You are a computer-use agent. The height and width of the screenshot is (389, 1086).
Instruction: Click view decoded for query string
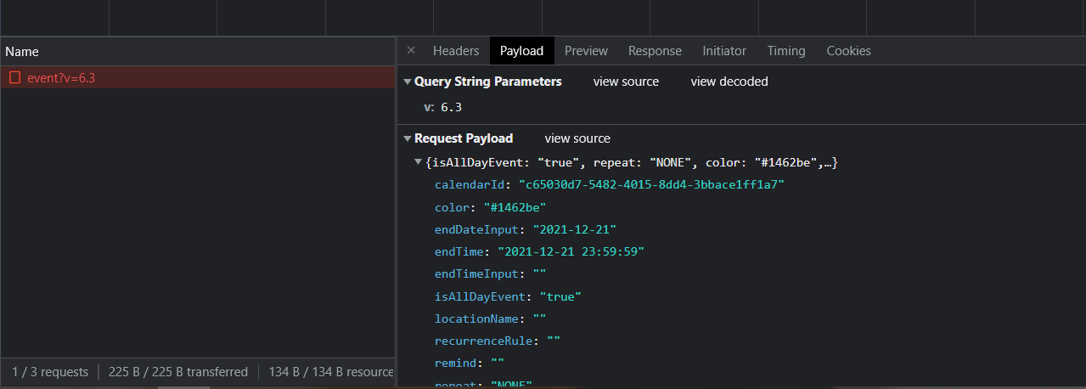coord(729,82)
